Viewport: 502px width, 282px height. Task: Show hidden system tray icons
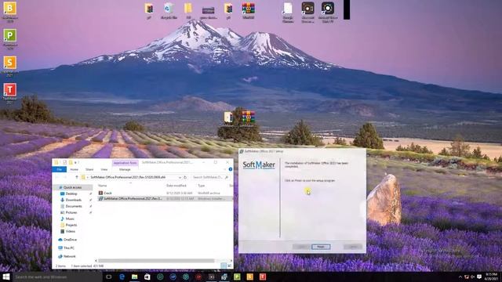460,277
